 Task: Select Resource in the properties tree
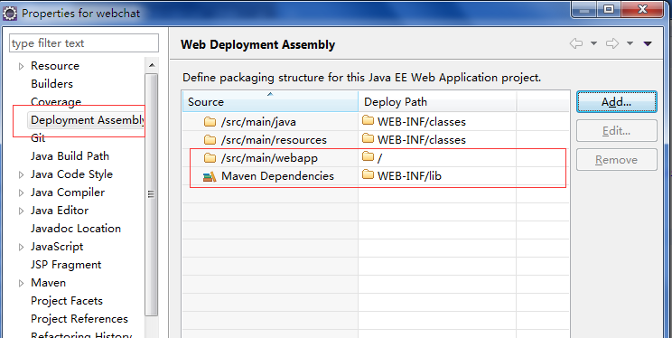55,66
